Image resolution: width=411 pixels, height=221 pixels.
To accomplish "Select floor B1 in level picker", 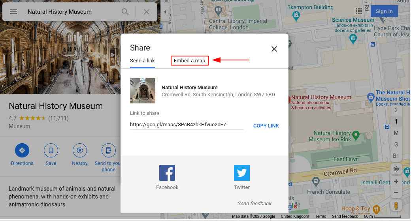I will click(x=396, y=156).
